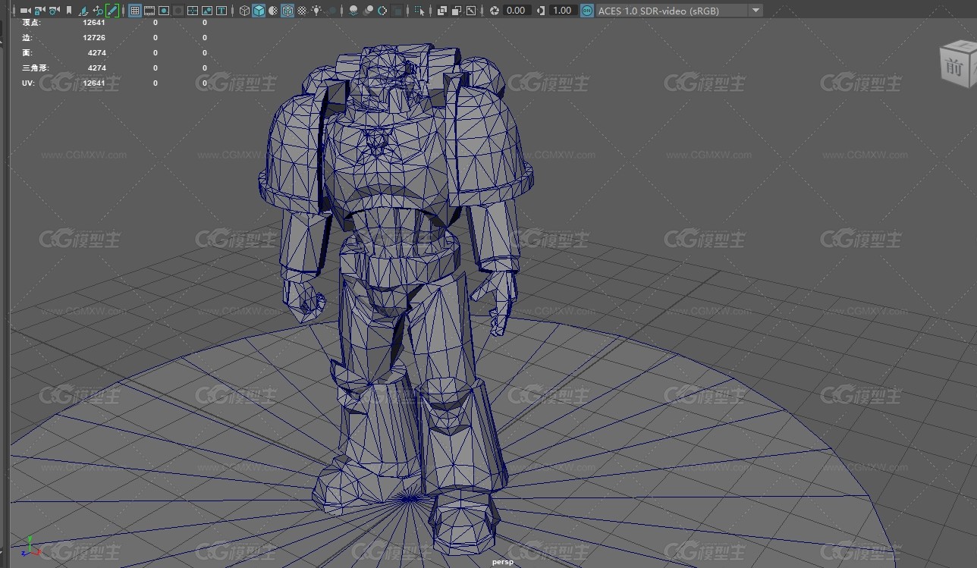Screen dimensions: 977x568
Task: Click the Depth of Field icon
Action: (396, 11)
